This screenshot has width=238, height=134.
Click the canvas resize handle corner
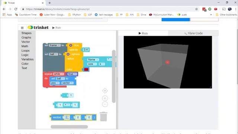[x=210, y=87]
